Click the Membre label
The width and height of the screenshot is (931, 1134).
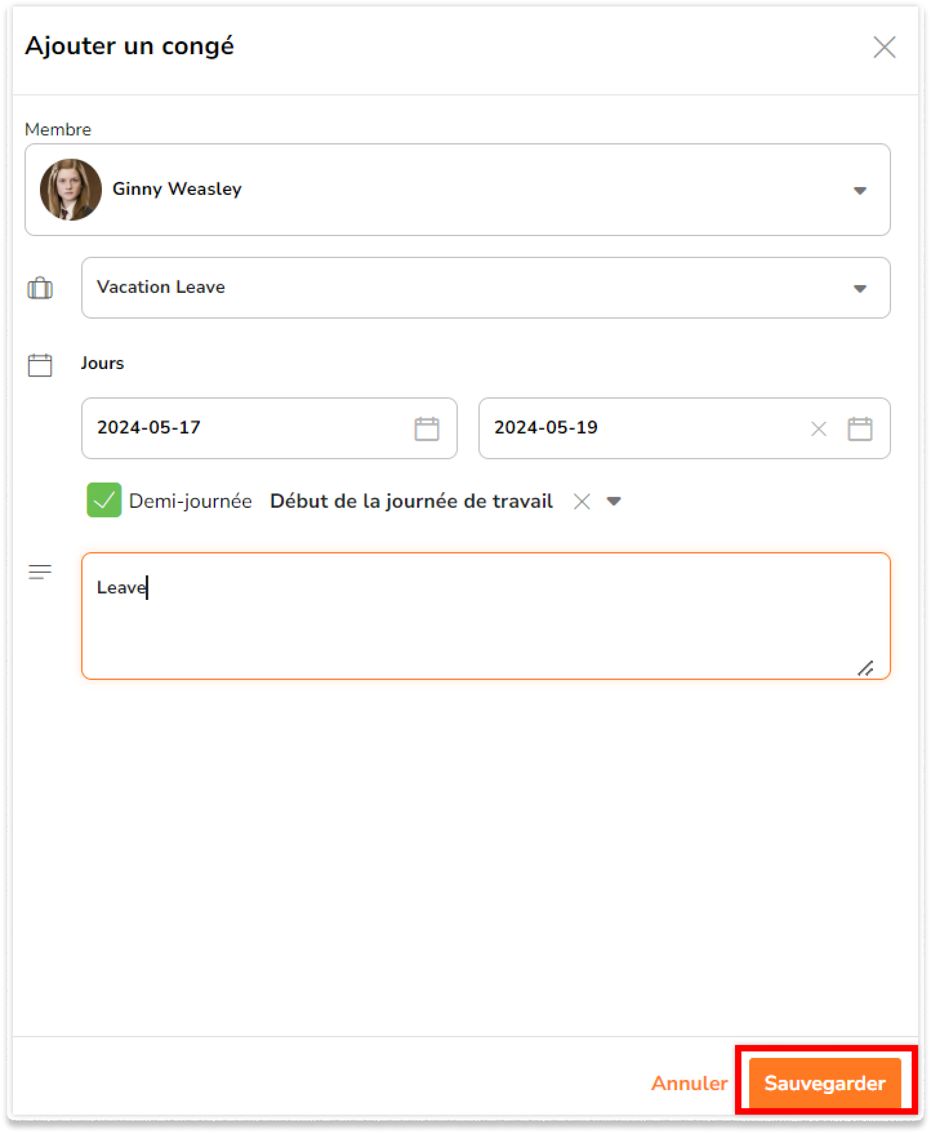[x=58, y=129]
